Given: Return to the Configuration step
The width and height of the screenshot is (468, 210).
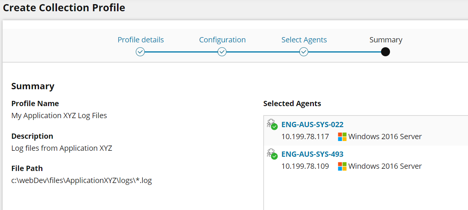Looking at the screenshot, I should coord(222,40).
